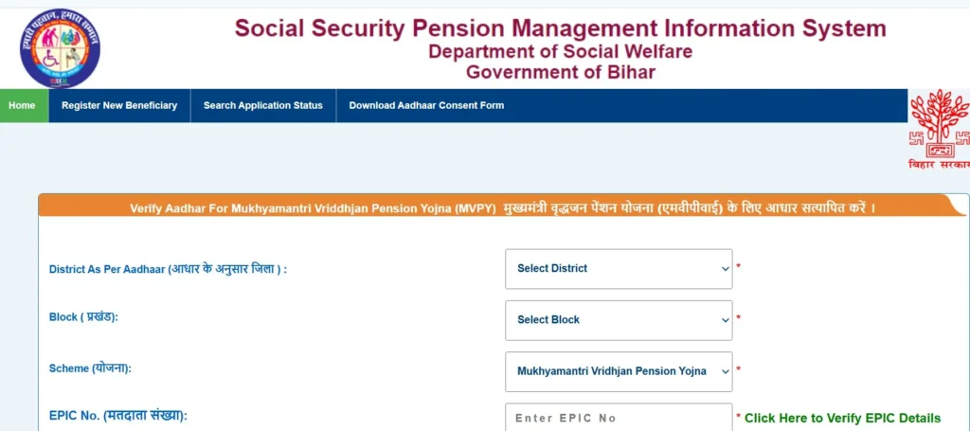Open the Home menu item
The image size is (970, 431).
tap(23, 106)
